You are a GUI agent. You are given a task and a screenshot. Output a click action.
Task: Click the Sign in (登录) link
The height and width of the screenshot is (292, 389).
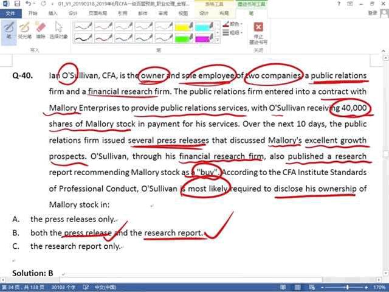click(x=373, y=13)
